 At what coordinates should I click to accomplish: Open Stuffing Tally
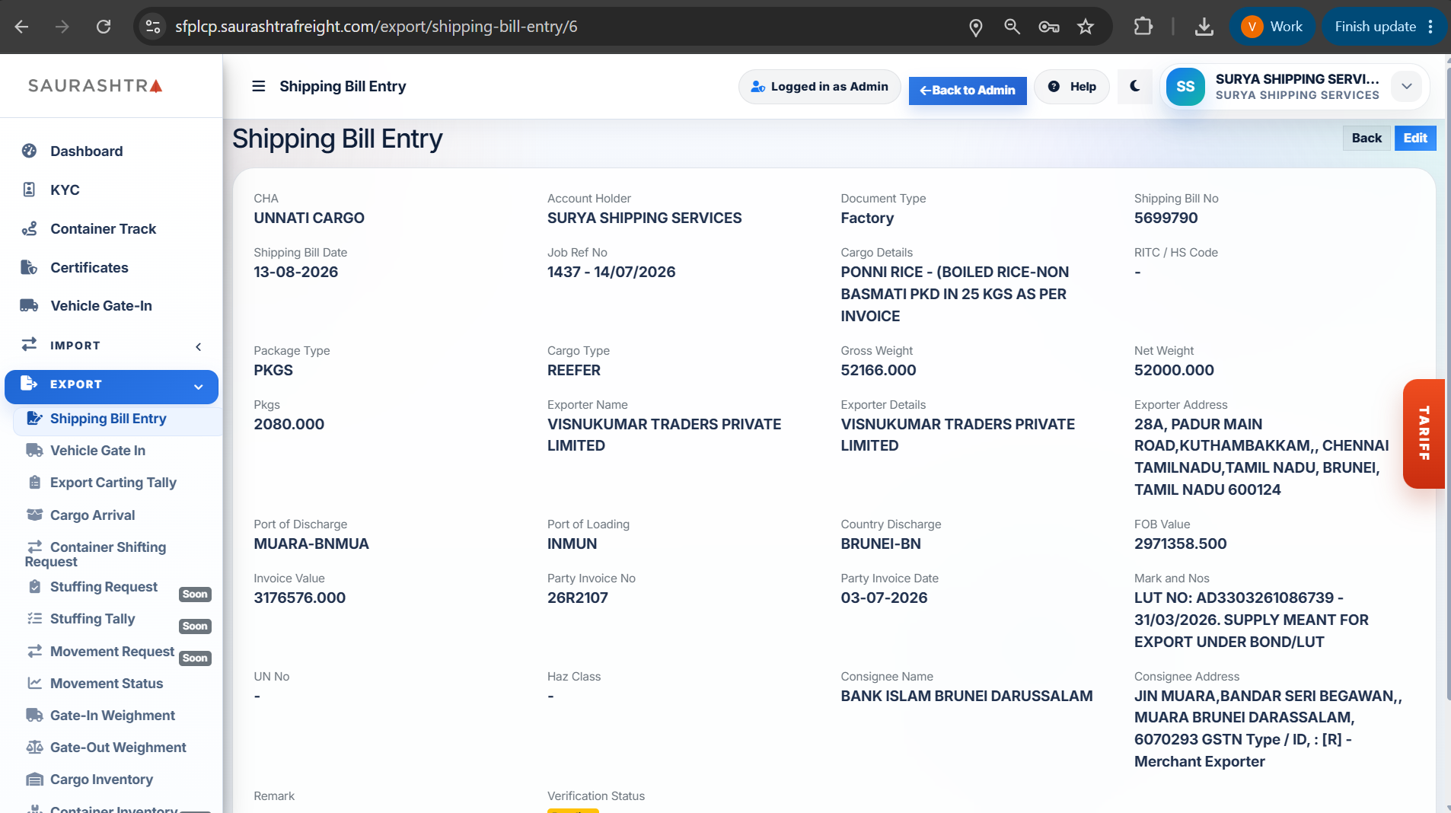pyautogui.click(x=92, y=619)
